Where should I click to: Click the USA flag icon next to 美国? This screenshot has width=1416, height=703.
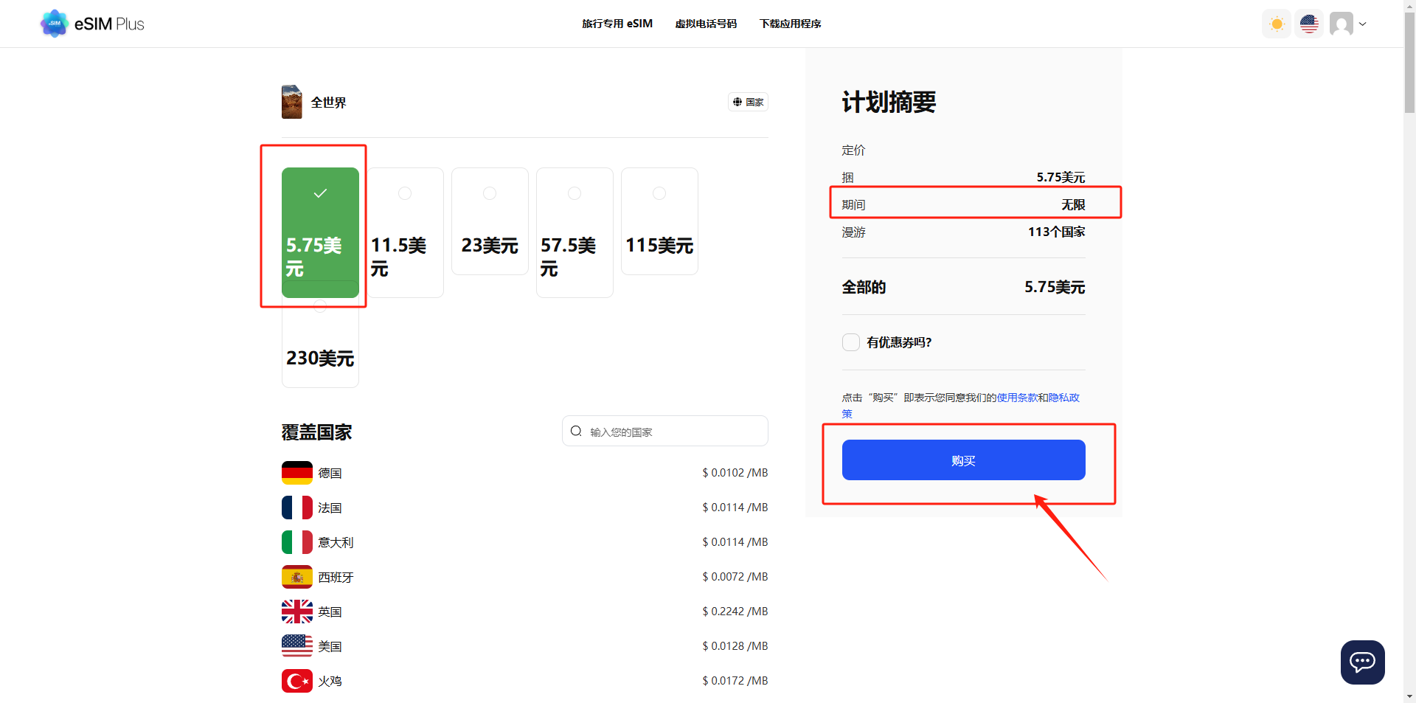pos(297,646)
